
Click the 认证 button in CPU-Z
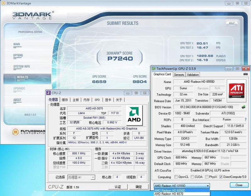(118, 187)
